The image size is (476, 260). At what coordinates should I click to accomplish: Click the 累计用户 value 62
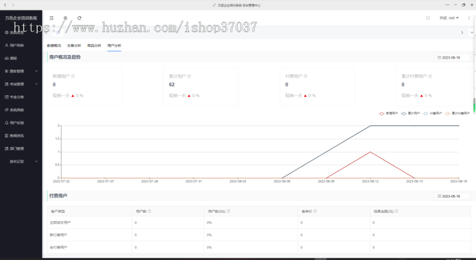(172, 85)
